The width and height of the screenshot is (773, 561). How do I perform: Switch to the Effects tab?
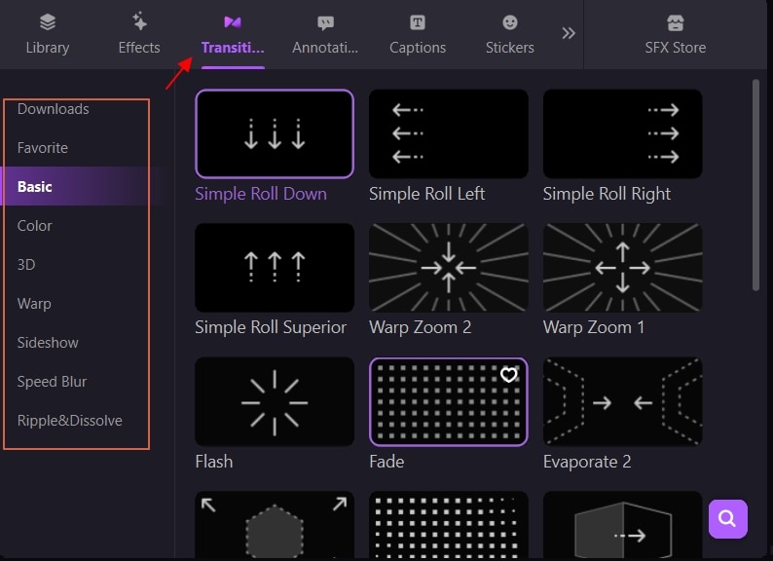(139, 34)
